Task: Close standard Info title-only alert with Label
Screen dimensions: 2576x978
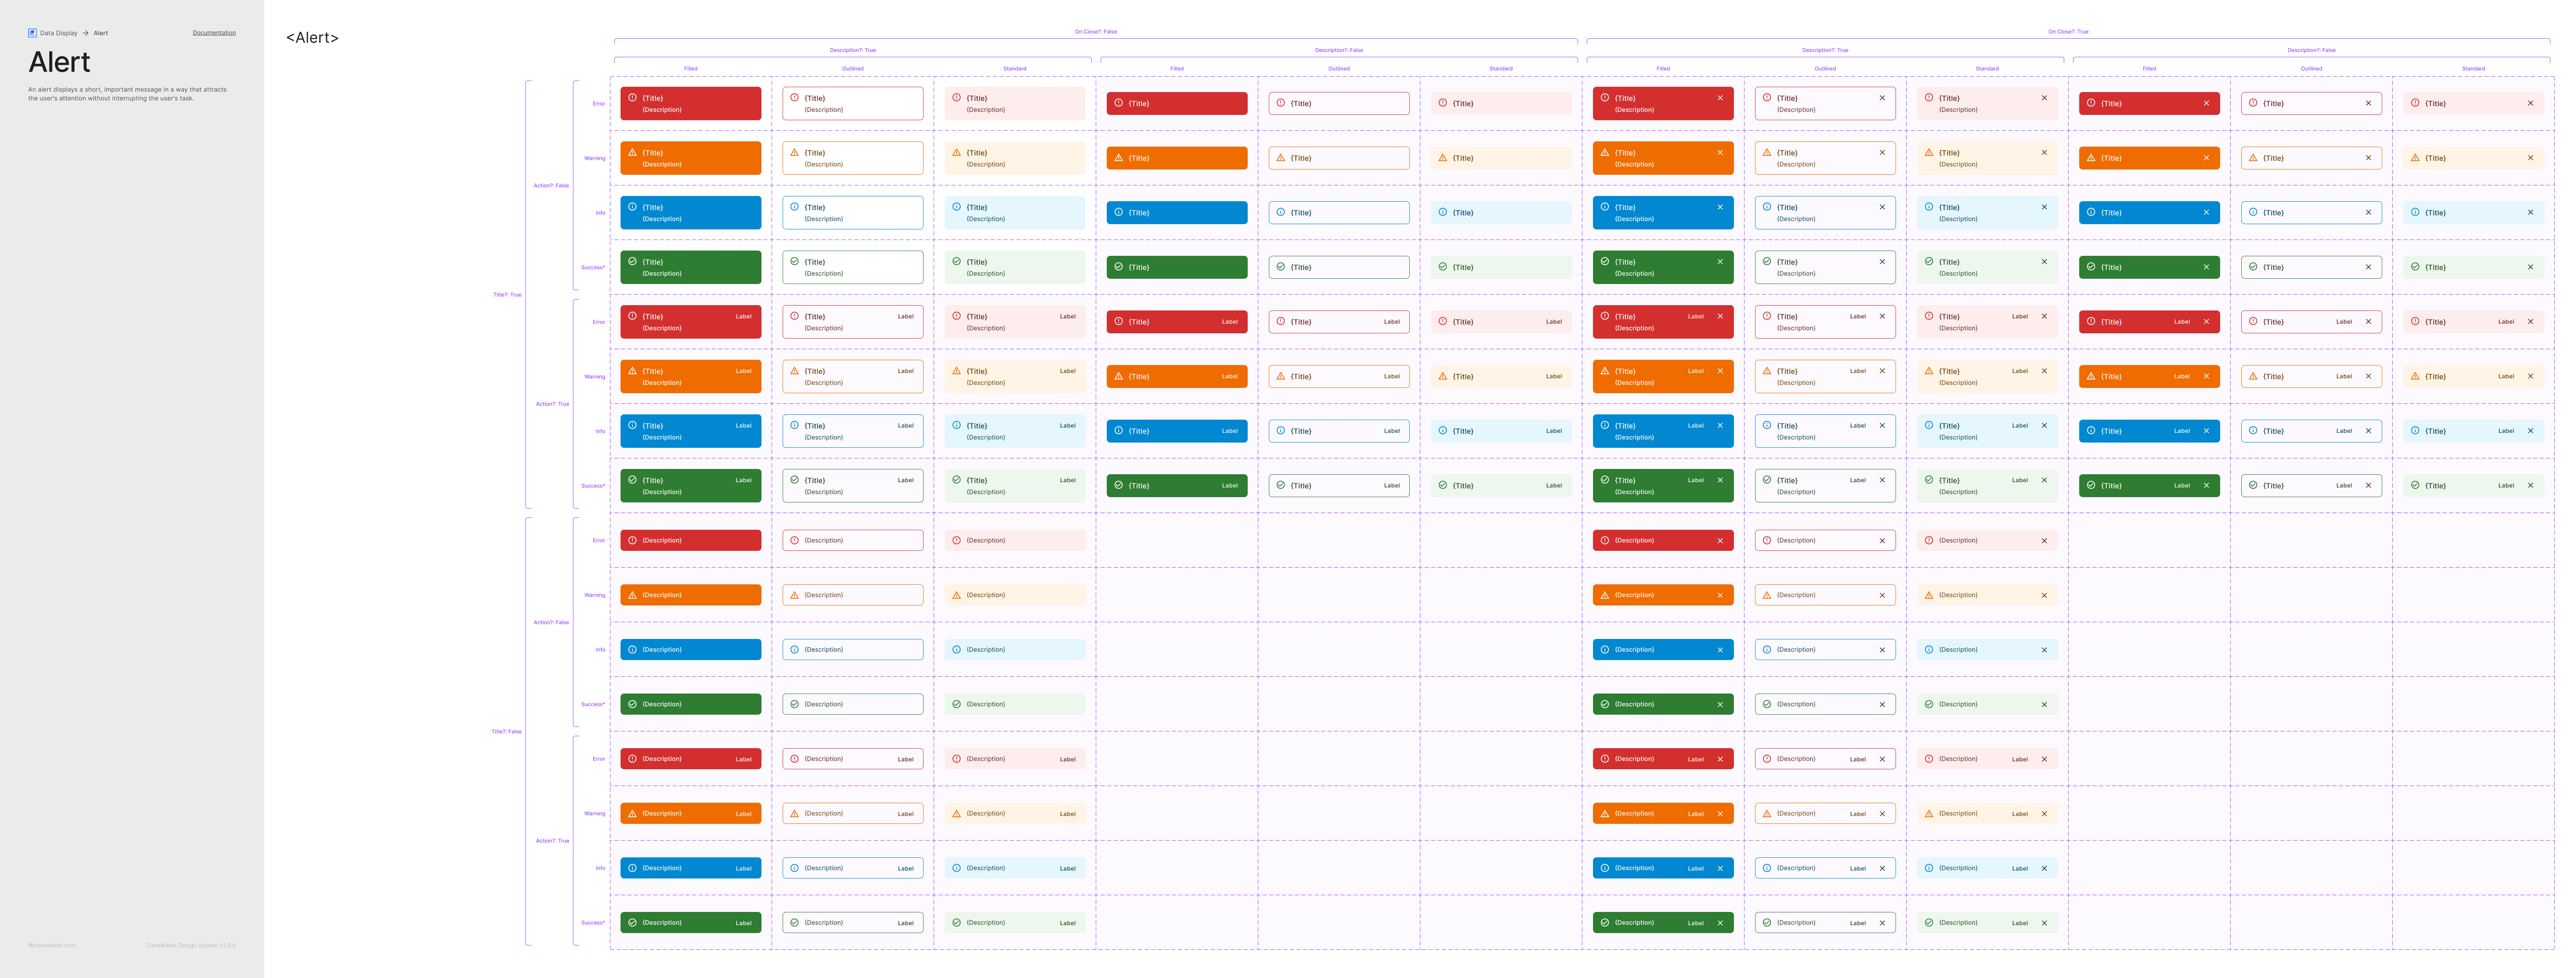Action: point(2530,431)
